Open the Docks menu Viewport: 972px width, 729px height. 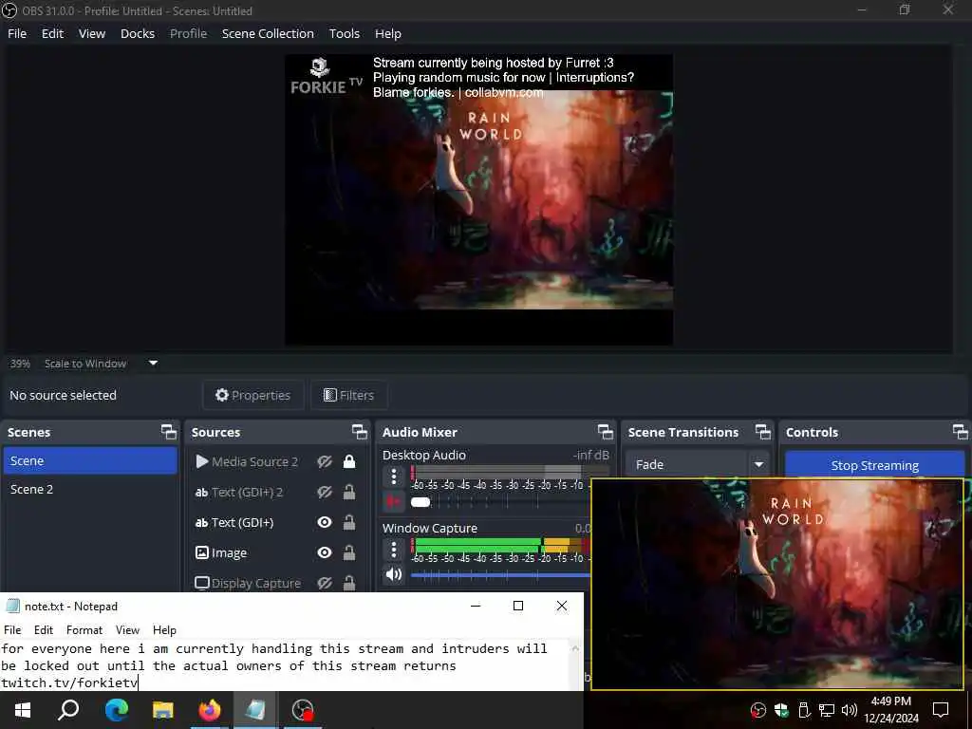coord(138,33)
